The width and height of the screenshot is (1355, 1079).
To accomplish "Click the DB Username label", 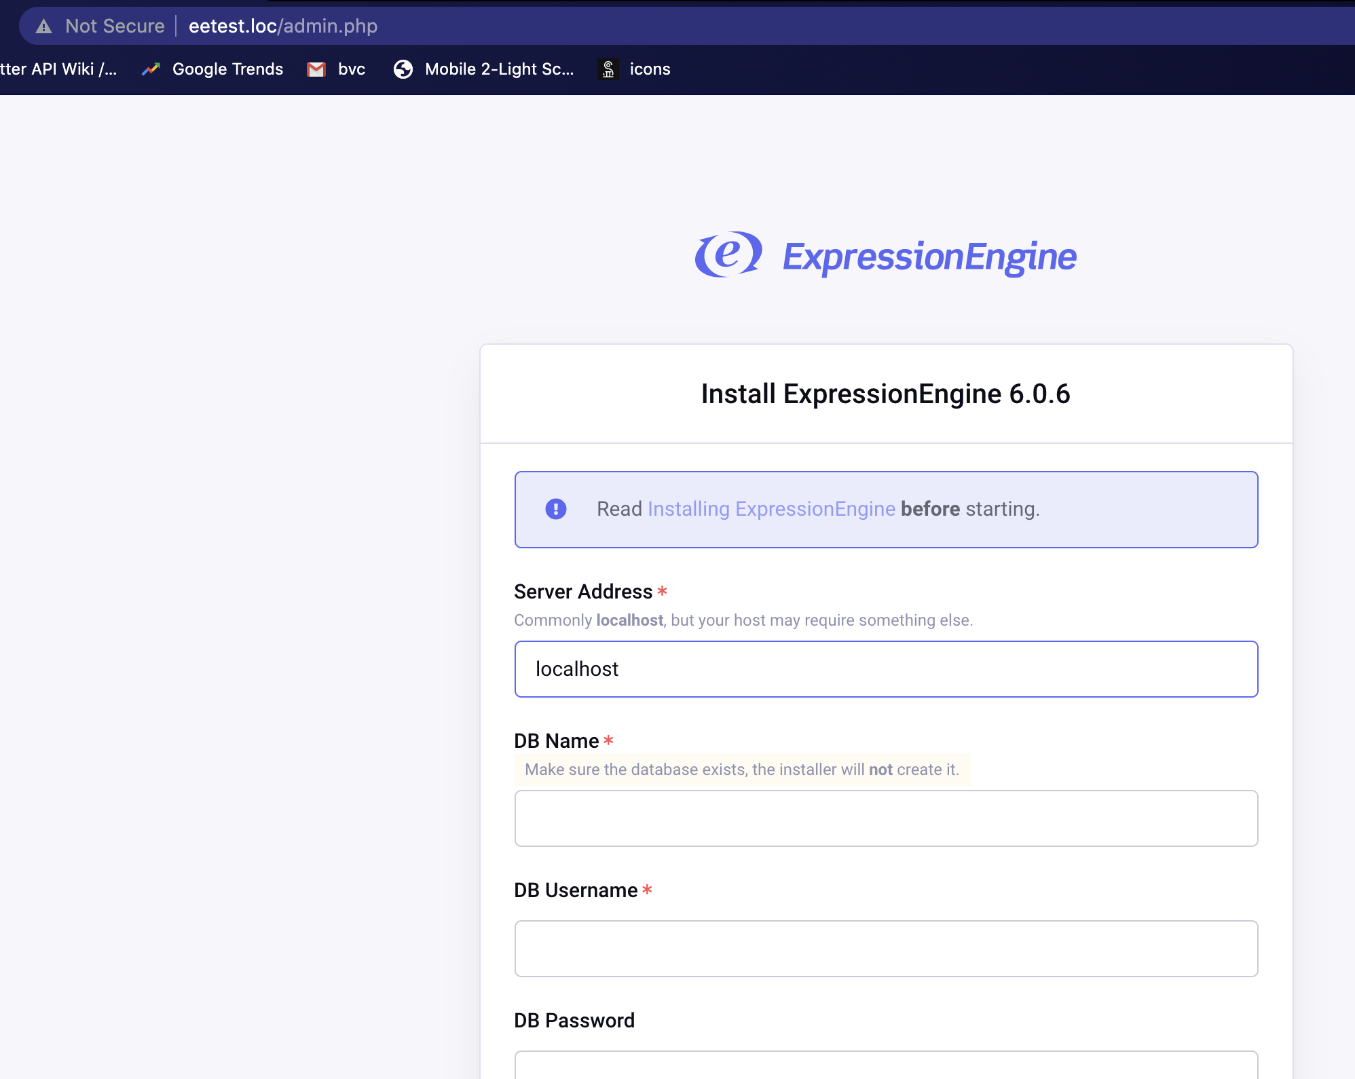I will click(x=576, y=890).
